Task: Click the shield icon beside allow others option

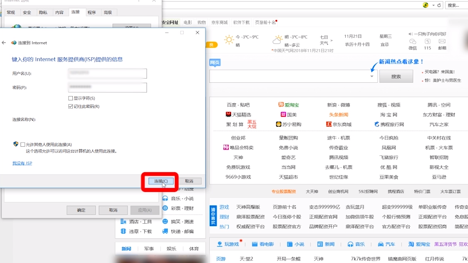Action: pyautogui.click(x=16, y=144)
